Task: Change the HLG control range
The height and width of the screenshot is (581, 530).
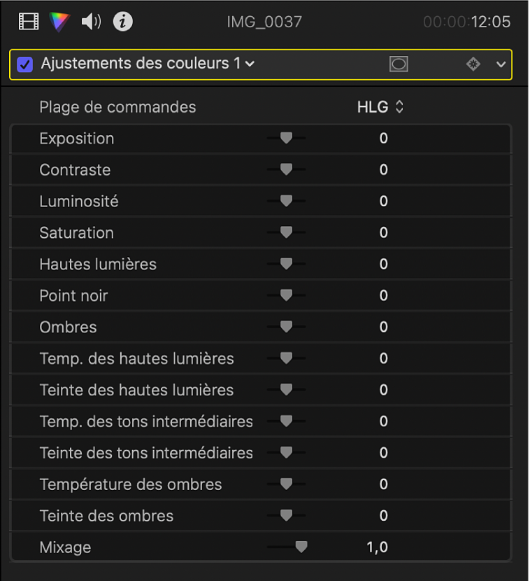Action: [x=380, y=106]
